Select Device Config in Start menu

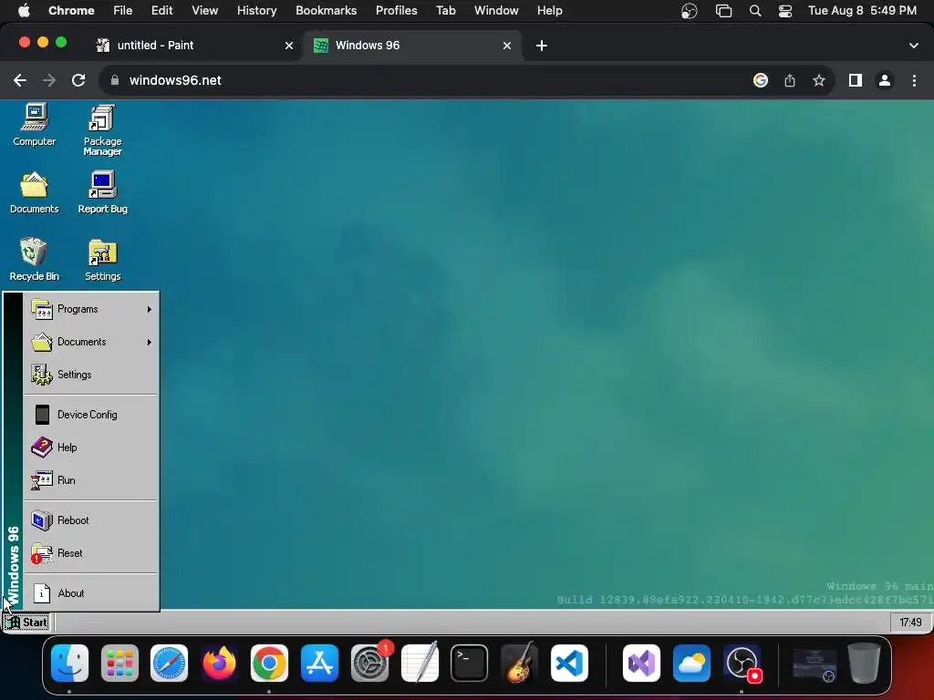(x=91, y=415)
